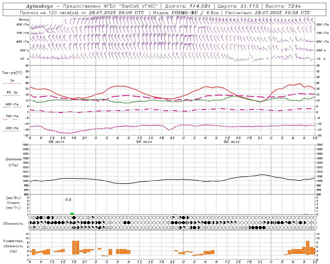Screen dimensions: 330x264
Task: Click the "Осадки" precipitation label
Action: (13, 203)
